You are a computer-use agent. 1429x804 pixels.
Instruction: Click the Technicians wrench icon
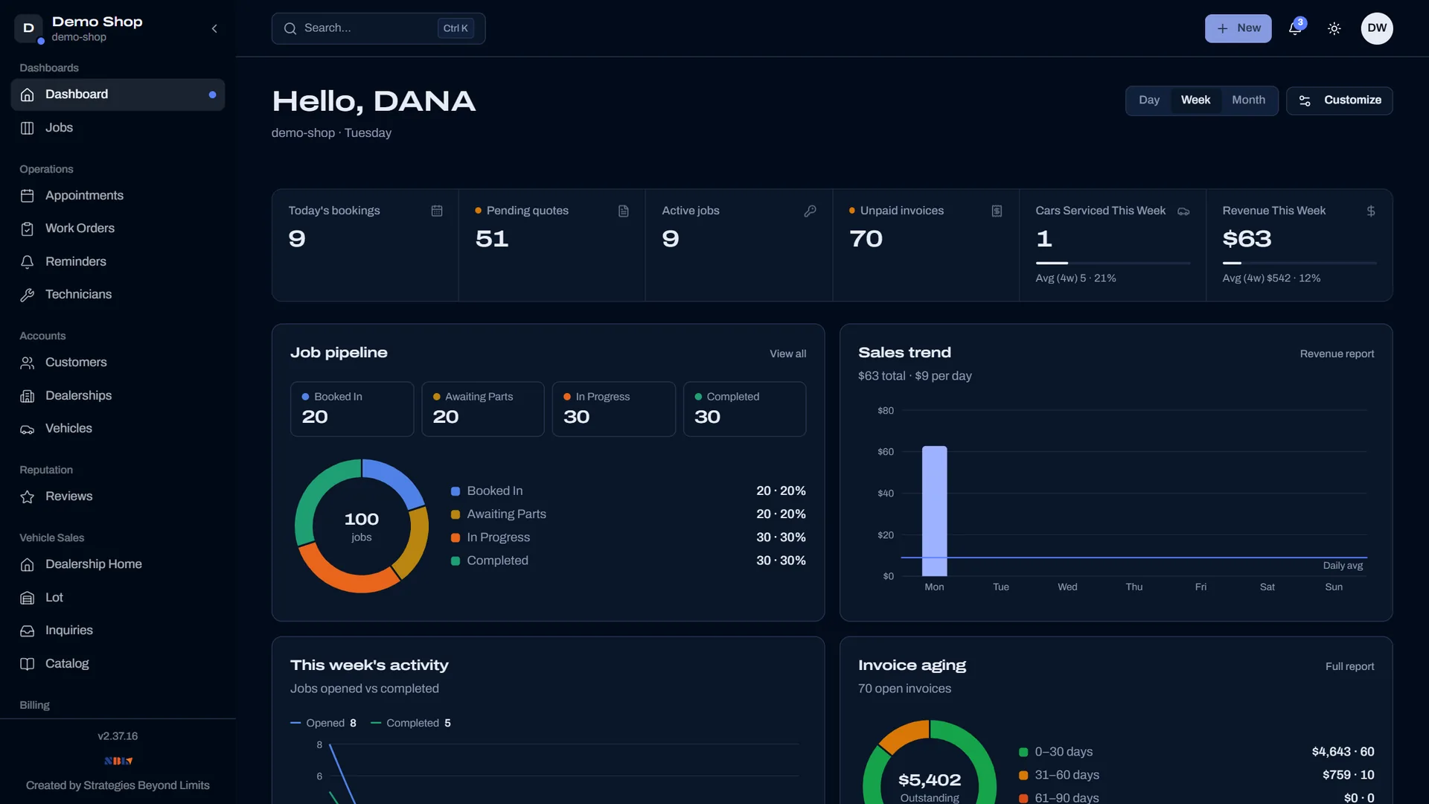point(28,295)
